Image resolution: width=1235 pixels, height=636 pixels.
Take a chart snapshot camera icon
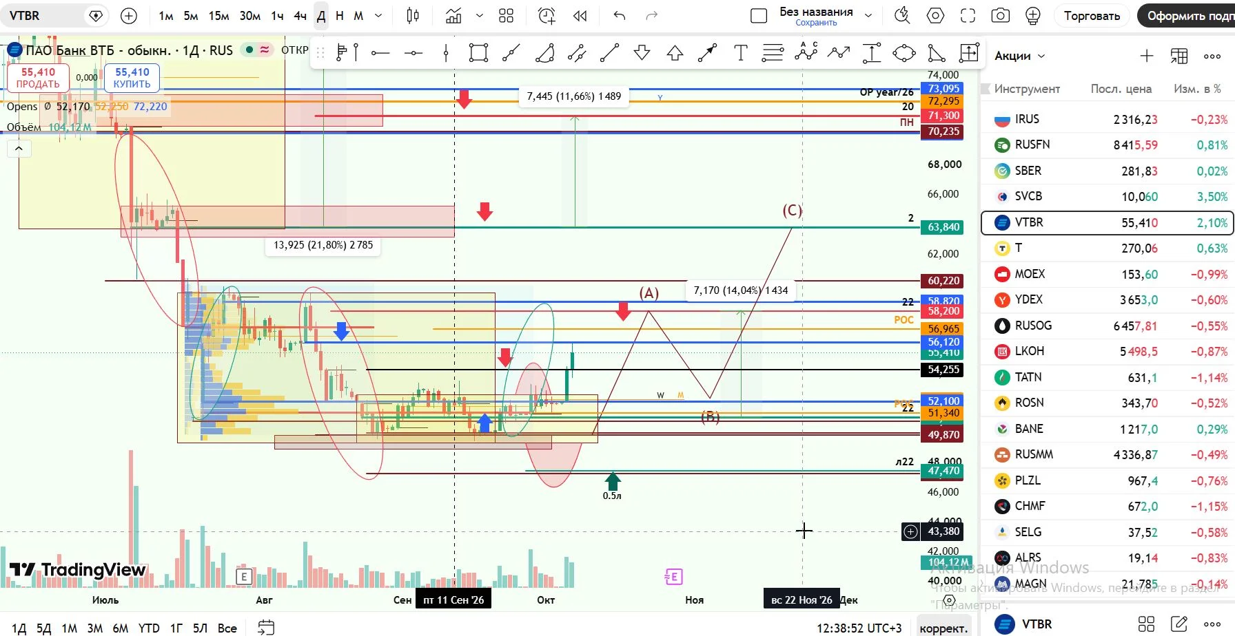tap(1000, 15)
